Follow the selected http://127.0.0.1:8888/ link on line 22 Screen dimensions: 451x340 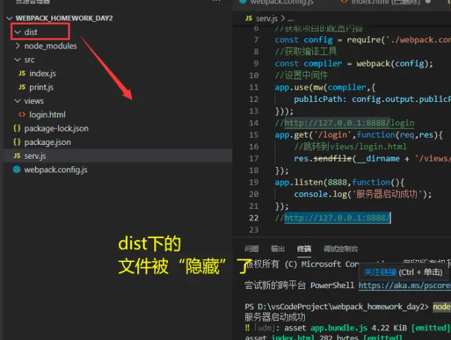(337, 218)
